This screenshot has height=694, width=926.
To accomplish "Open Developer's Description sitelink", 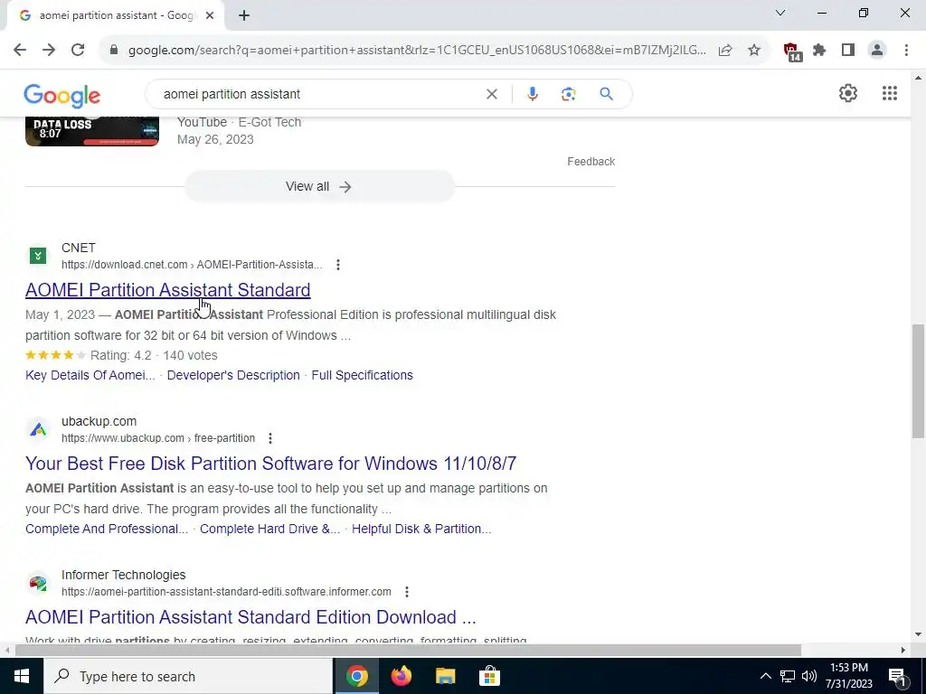I will coord(233,375).
